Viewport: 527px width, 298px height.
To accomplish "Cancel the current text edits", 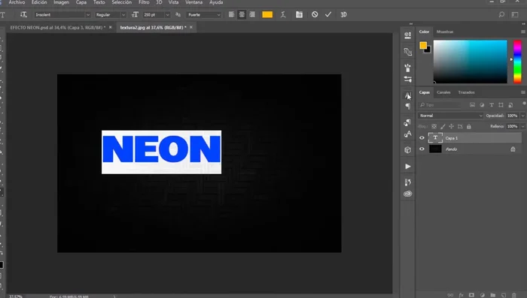I will (x=315, y=15).
